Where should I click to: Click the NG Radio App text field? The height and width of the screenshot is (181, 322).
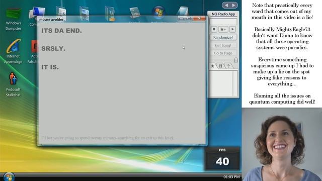point(223,22)
